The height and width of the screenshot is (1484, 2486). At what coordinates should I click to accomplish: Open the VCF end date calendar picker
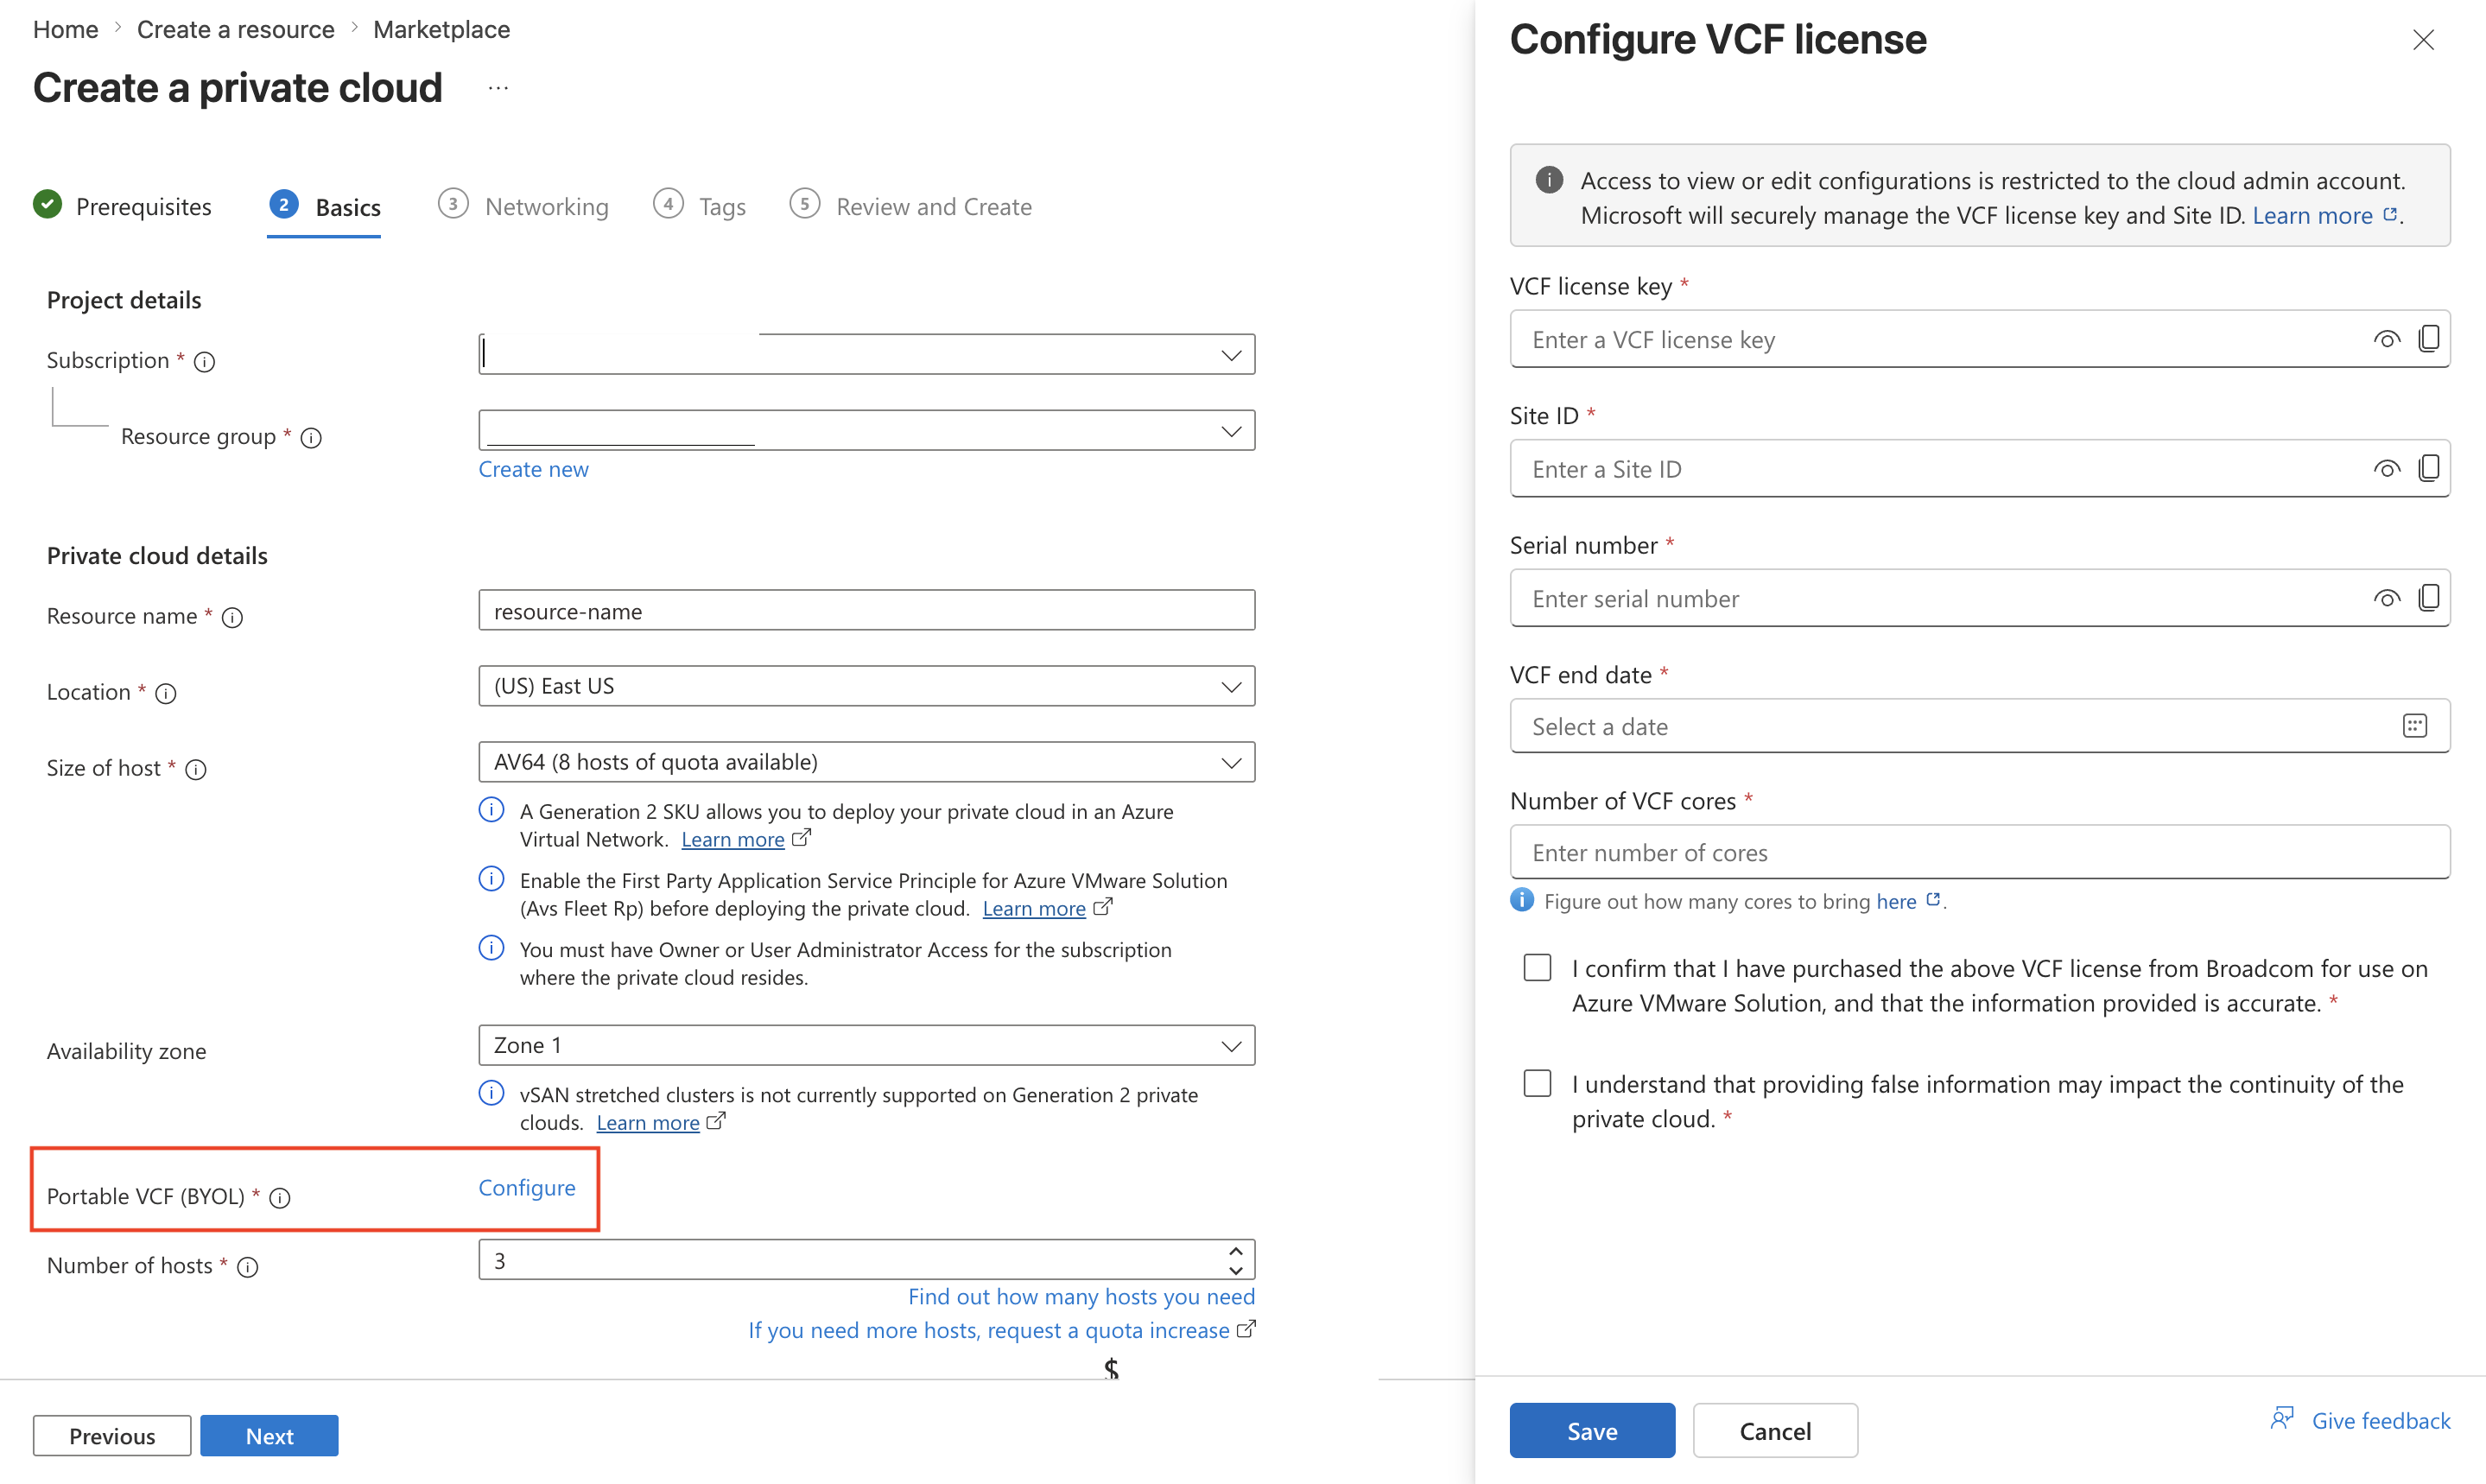coord(2415,726)
